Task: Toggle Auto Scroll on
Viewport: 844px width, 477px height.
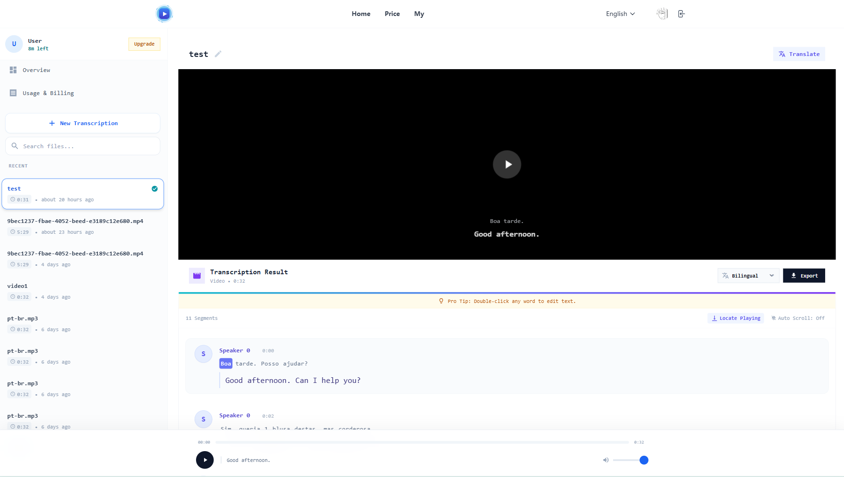Action: pyautogui.click(x=797, y=318)
